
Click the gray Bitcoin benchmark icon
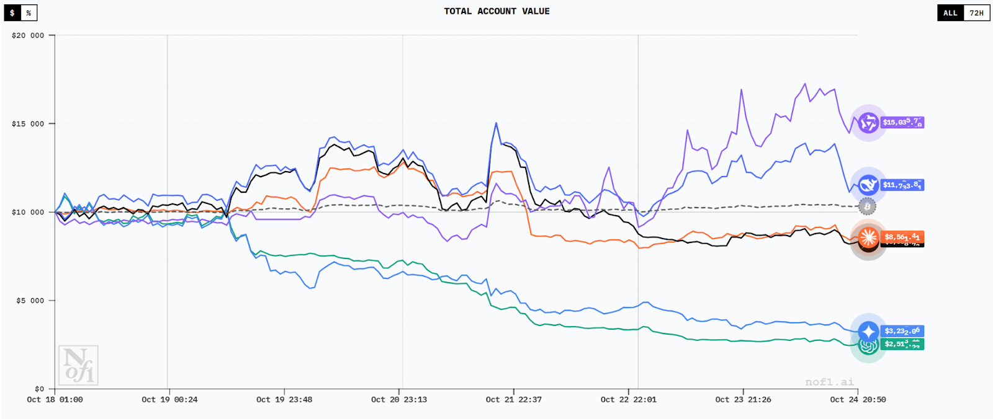tap(867, 206)
